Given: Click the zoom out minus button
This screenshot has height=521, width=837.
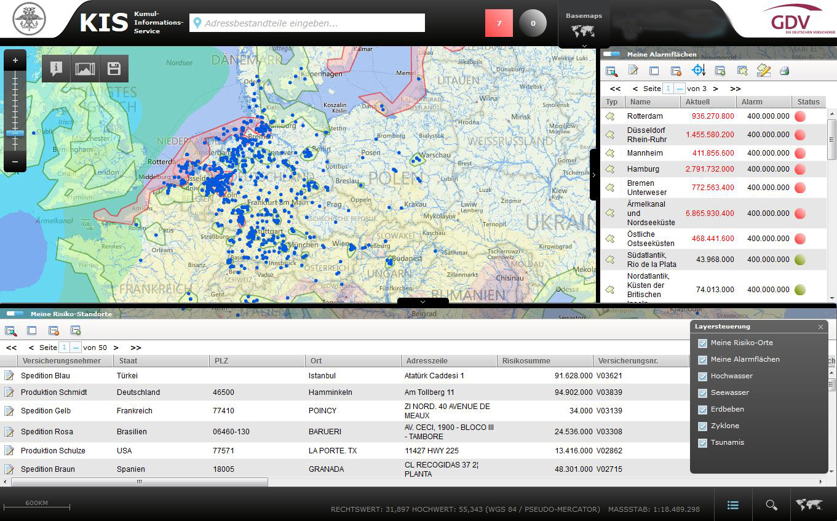Looking at the screenshot, I should [x=15, y=162].
